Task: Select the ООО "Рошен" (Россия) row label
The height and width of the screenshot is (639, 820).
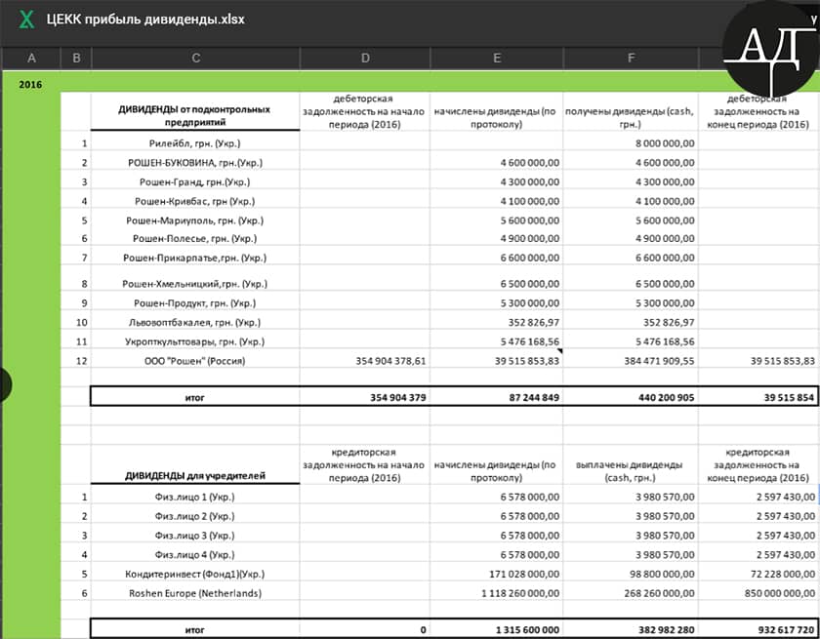Action: coord(195,361)
